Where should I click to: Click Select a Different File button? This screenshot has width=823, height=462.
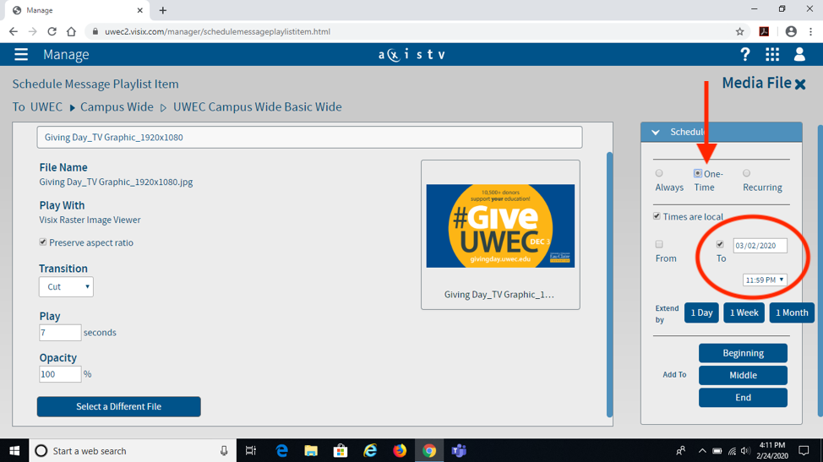(x=118, y=406)
